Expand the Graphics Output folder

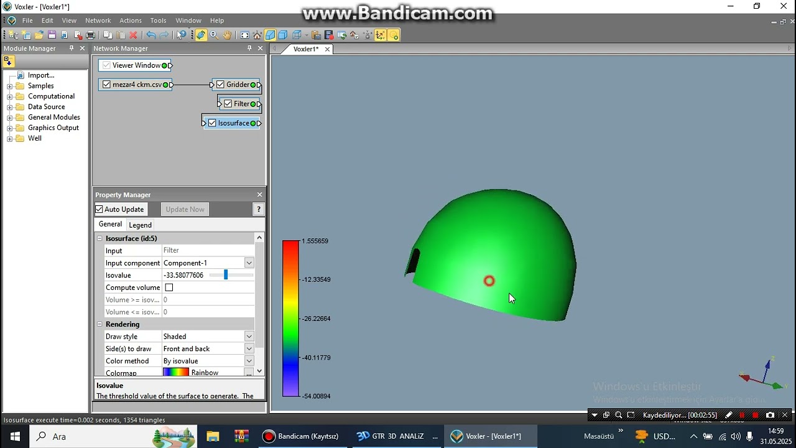10,128
